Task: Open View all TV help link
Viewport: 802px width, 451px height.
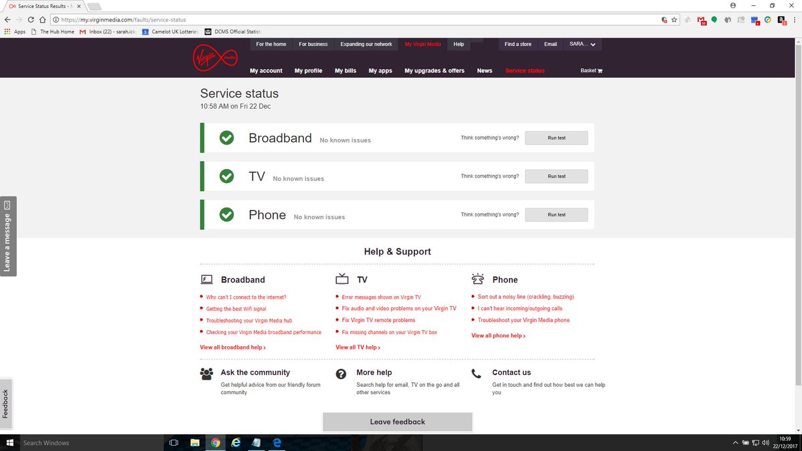Action: tap(358, 347)
